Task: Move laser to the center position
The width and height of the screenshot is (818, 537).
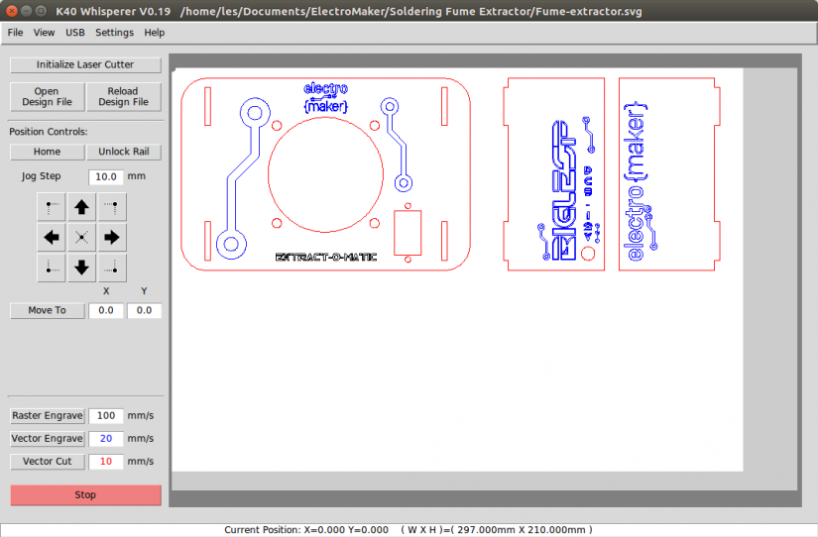Action: [x=82, y=237]
